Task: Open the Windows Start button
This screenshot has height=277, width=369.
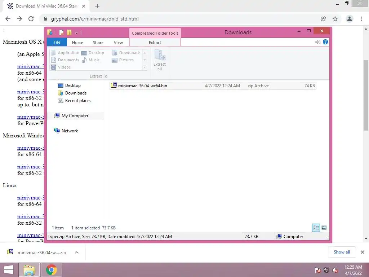Action: point(9,270)
